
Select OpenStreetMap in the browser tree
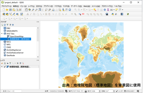click(16, 36)
